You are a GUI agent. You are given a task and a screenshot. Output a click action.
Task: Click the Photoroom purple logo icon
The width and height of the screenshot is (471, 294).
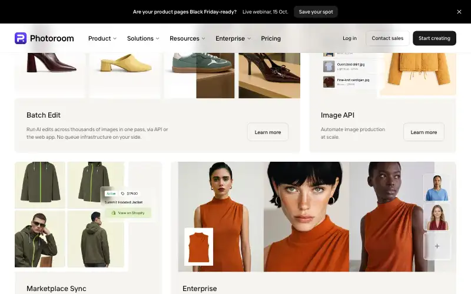(21, 38)
